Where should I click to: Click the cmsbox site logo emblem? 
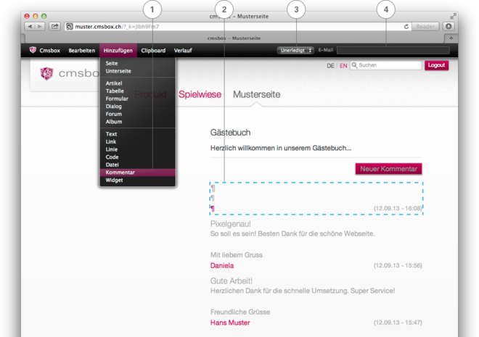(x=46, y=73)
